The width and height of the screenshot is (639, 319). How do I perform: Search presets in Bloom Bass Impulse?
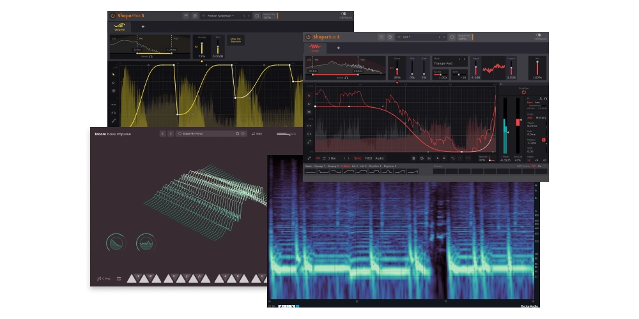(237, 133)
